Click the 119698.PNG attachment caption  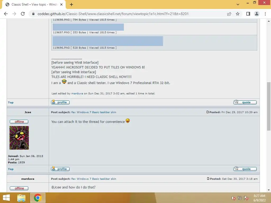(85, 20)
